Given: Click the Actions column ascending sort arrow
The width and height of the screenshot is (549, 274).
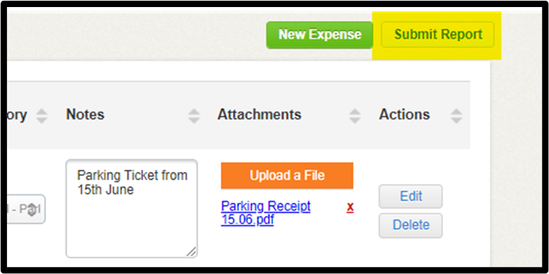Looking at the screenshot, I should tap(457, 112).
